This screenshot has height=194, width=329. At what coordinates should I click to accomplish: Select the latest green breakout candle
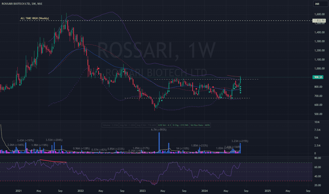pyautogui.click(x=240, y=80)
